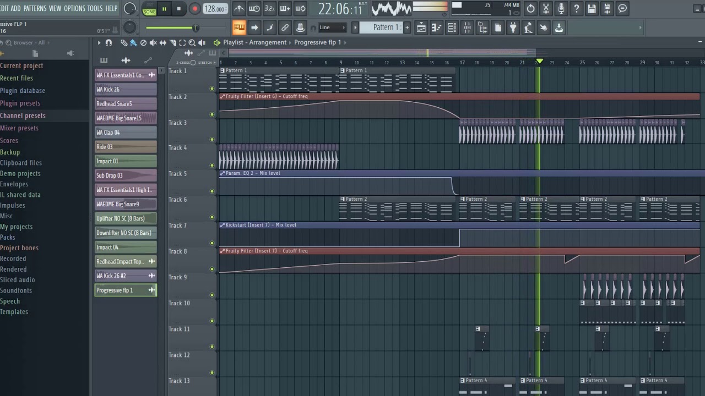
Task: Switch the PAT/SONG mode toggle
Action: click(x=149, y=9)
